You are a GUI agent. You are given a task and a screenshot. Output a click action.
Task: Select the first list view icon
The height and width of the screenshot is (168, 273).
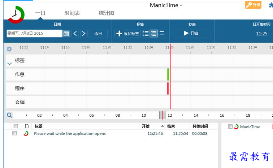[146, 34]
